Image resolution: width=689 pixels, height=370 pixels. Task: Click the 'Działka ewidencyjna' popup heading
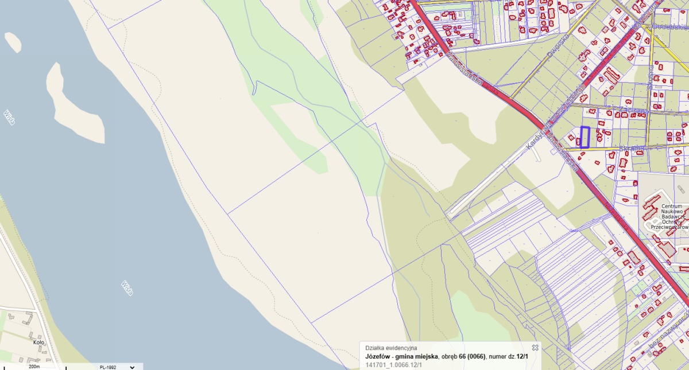(392, 348)
